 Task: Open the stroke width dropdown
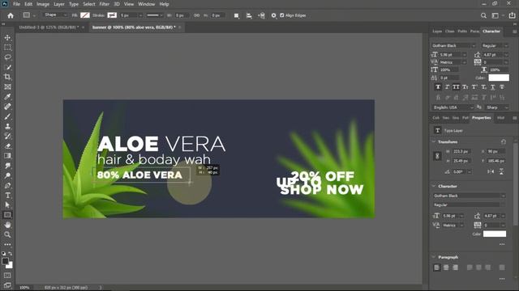(x=140, y=15)
